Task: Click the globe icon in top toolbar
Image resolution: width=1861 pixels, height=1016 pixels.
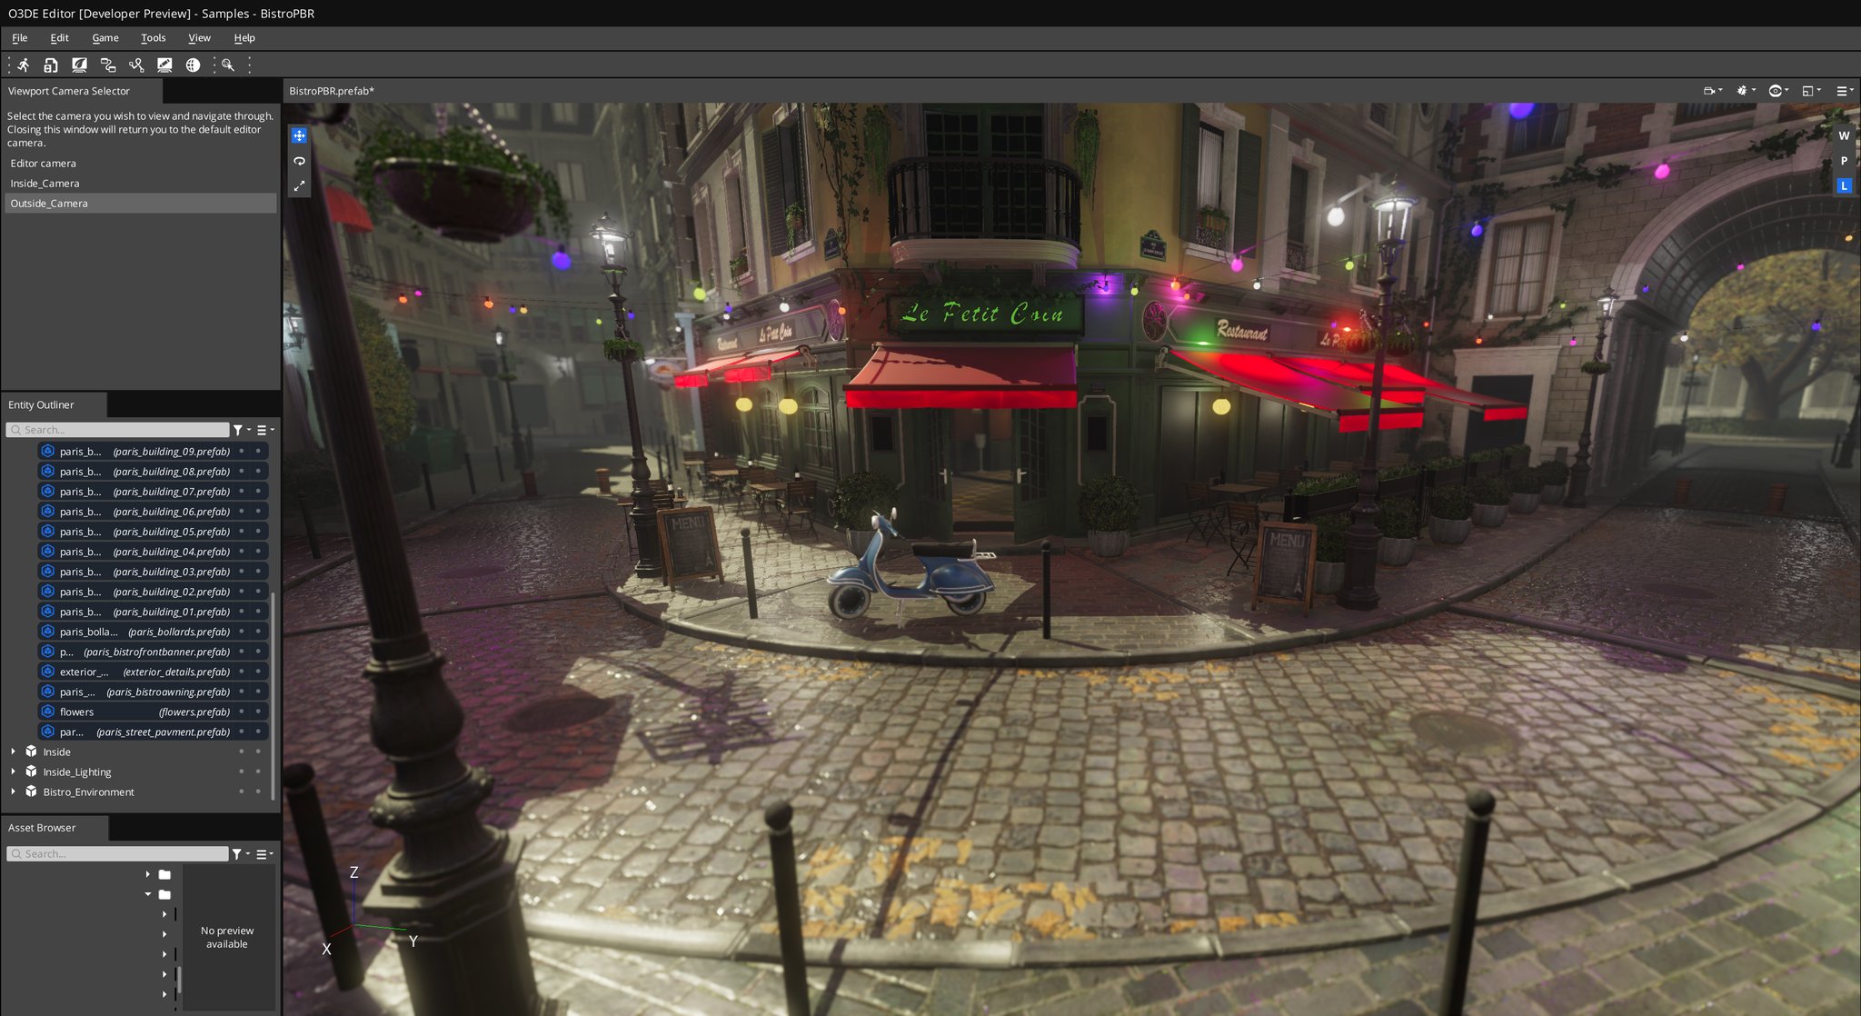Action: pos(193,65)
